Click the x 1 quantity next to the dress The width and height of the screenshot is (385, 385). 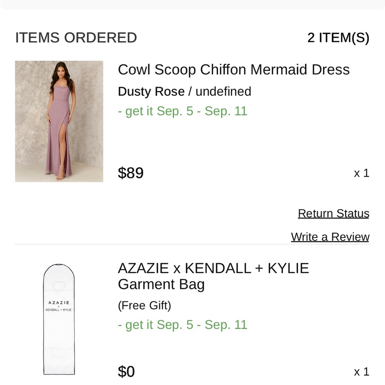click(361, 174)
